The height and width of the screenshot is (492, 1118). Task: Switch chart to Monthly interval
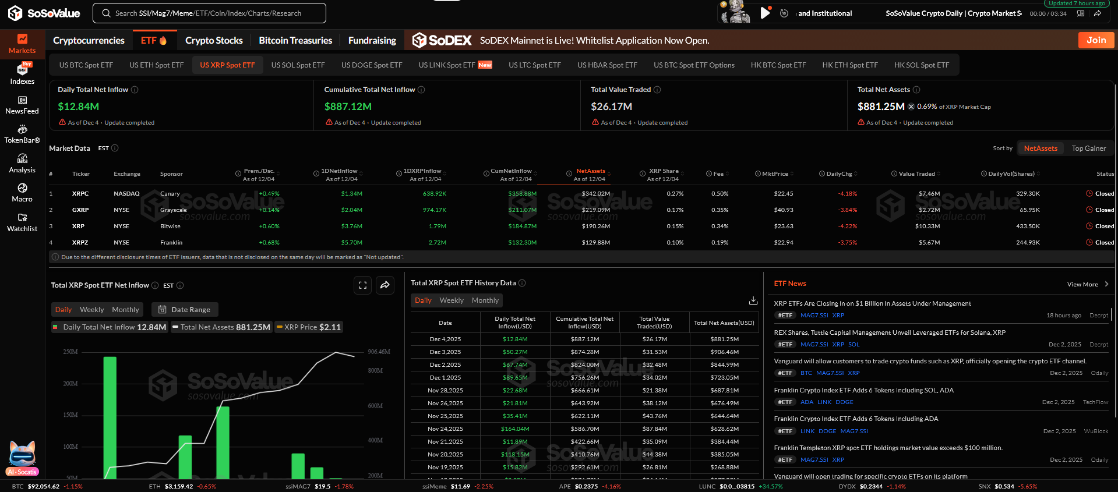pyautogui.click(x=125, y=310)
